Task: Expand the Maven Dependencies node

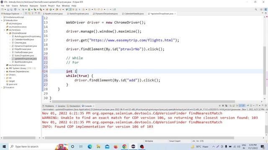Action: (x=5, y=72)
